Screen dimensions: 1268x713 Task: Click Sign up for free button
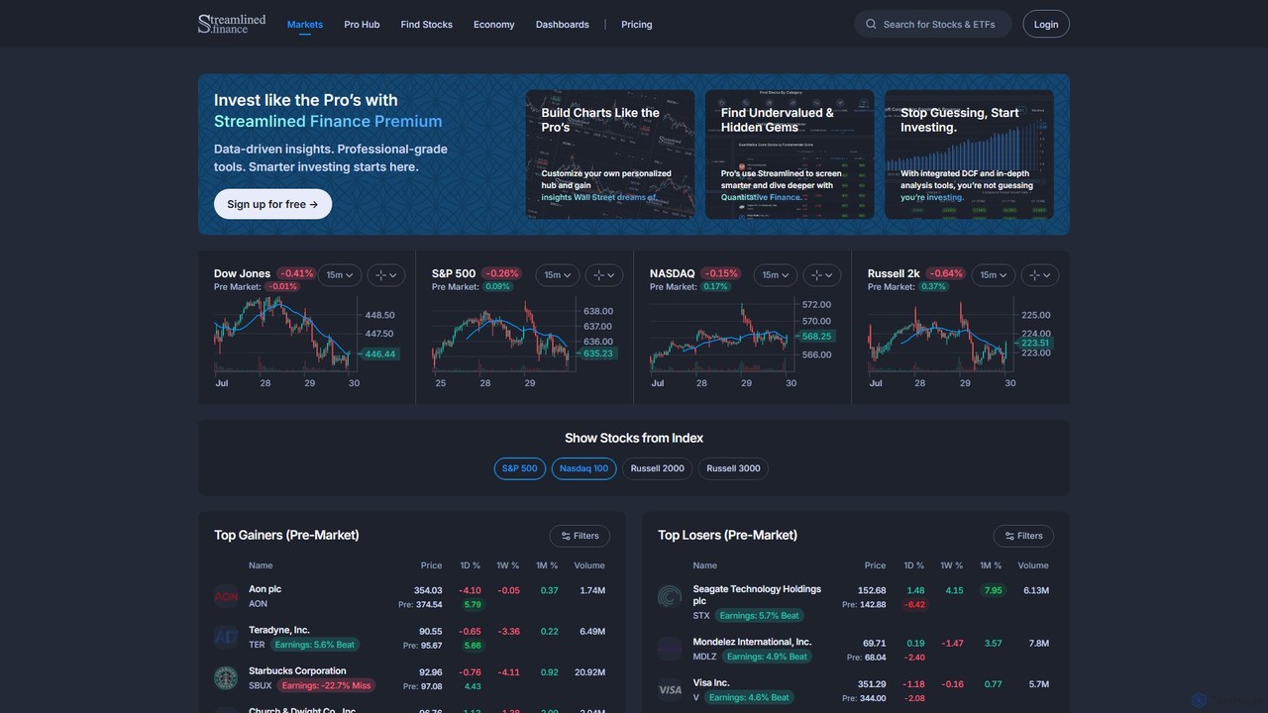coord(272,204)
